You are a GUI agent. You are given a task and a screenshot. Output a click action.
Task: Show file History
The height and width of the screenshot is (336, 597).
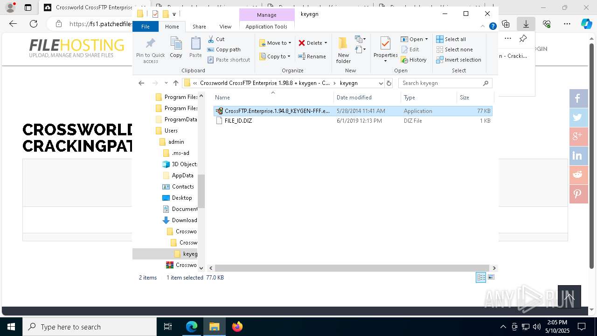tap(414, 60)
